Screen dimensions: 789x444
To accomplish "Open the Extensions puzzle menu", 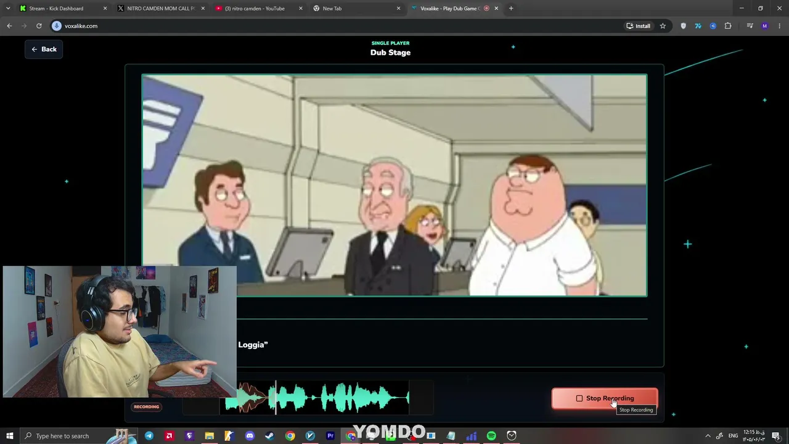I will (x=728, y=26).
